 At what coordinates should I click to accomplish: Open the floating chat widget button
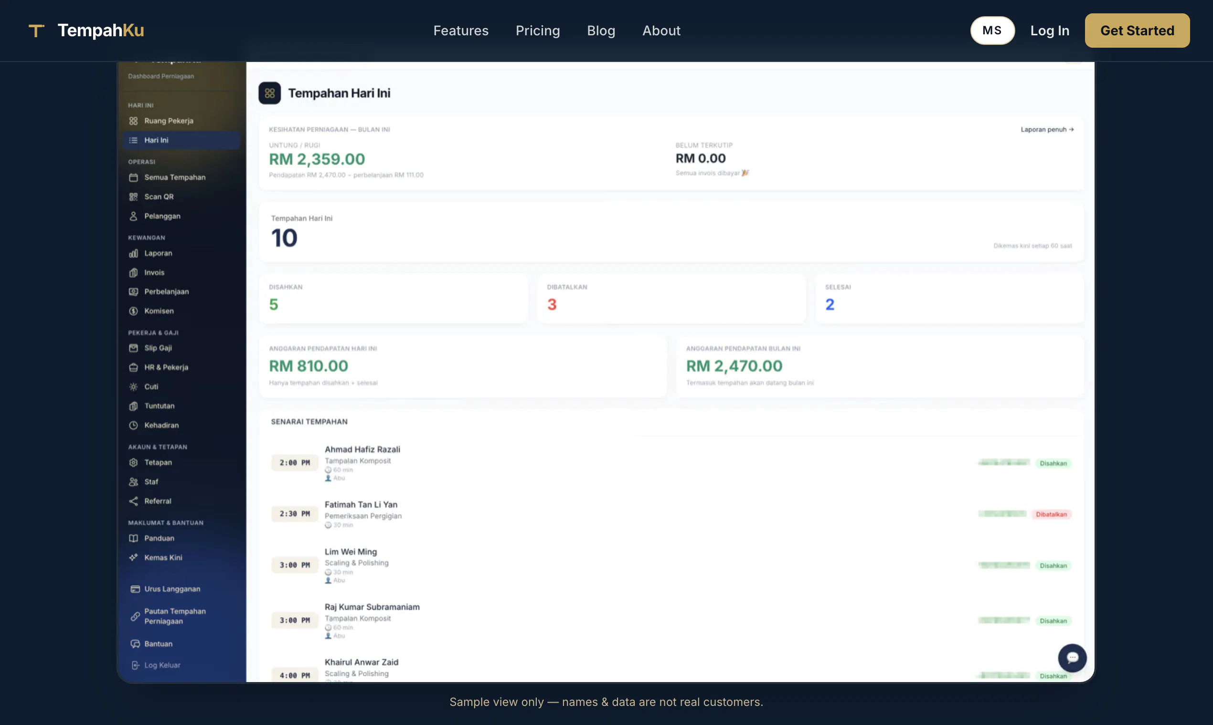[1072, 658]
